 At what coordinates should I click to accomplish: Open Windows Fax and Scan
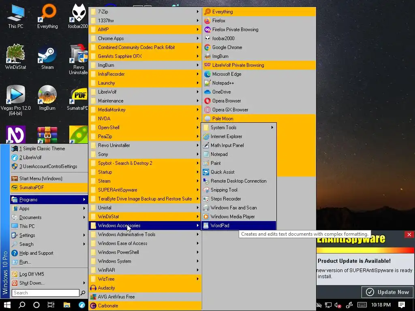click(x=238, y=208)
